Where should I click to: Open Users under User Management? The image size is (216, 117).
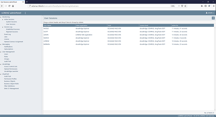coord(6,54)
